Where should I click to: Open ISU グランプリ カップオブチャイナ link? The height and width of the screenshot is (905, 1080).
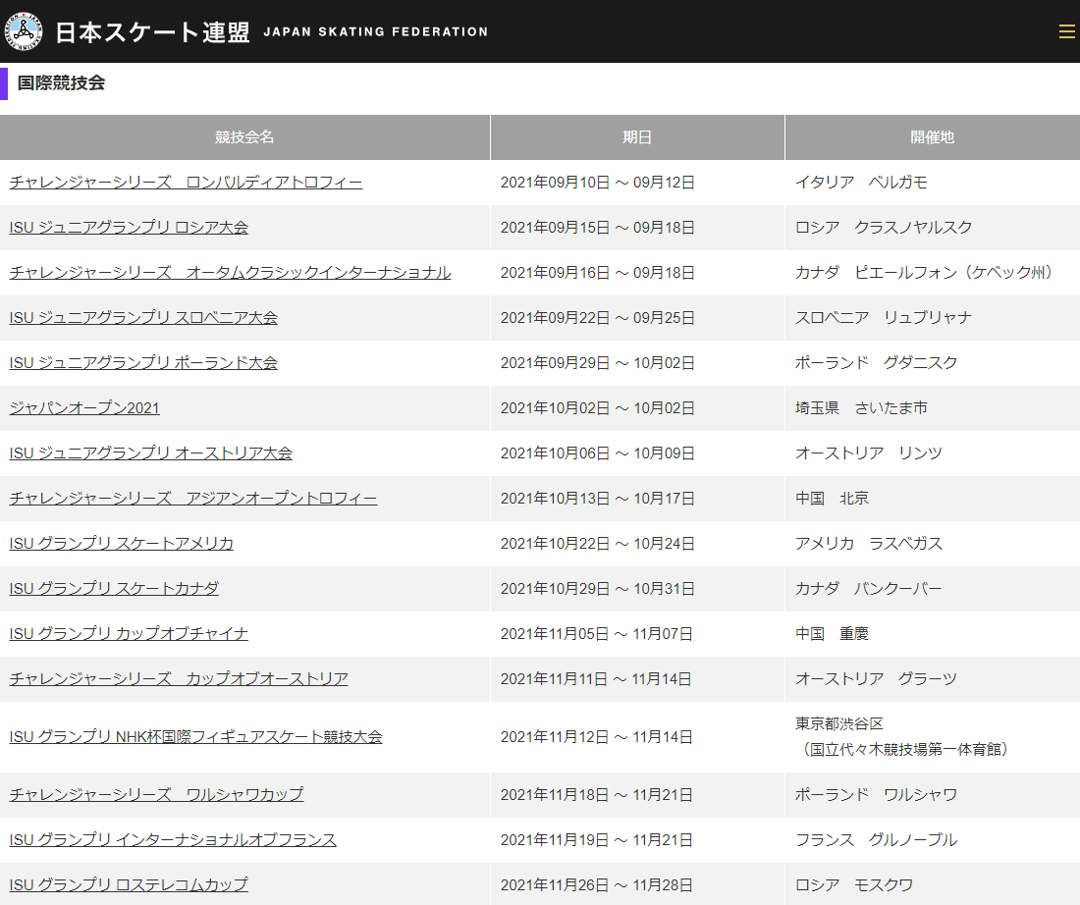click(x=129, y=634)
